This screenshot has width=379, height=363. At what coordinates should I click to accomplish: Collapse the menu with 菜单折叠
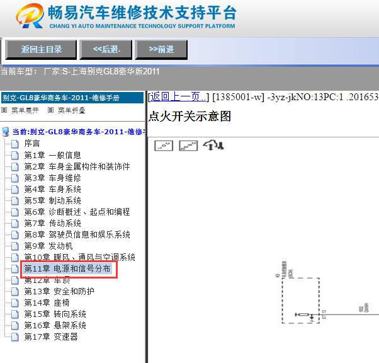(x=72, y=110)
